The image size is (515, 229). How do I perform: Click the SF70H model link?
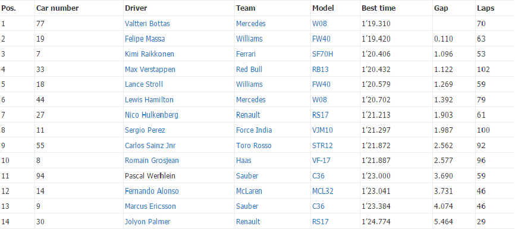[x=322, y=54]
